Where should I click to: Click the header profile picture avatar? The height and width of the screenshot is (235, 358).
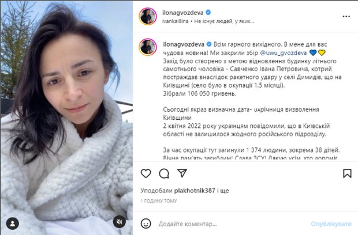(147, 16)
